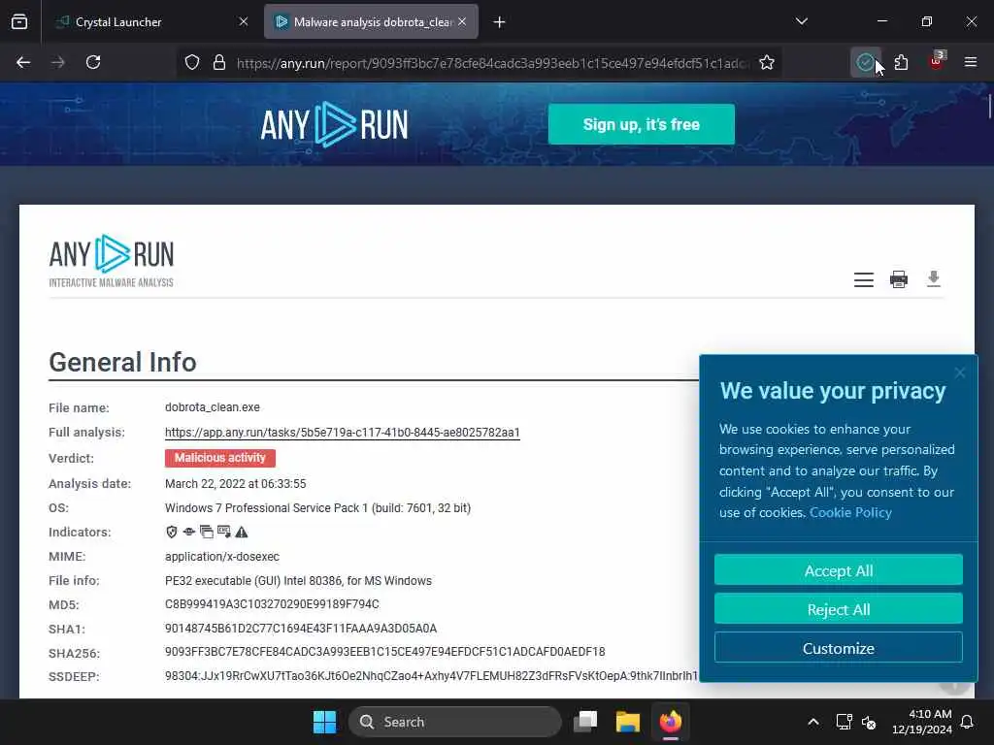Screen dimensions: 994x745
Task: Open the Firefox hamburger menu
Action: tap(971, 62)
